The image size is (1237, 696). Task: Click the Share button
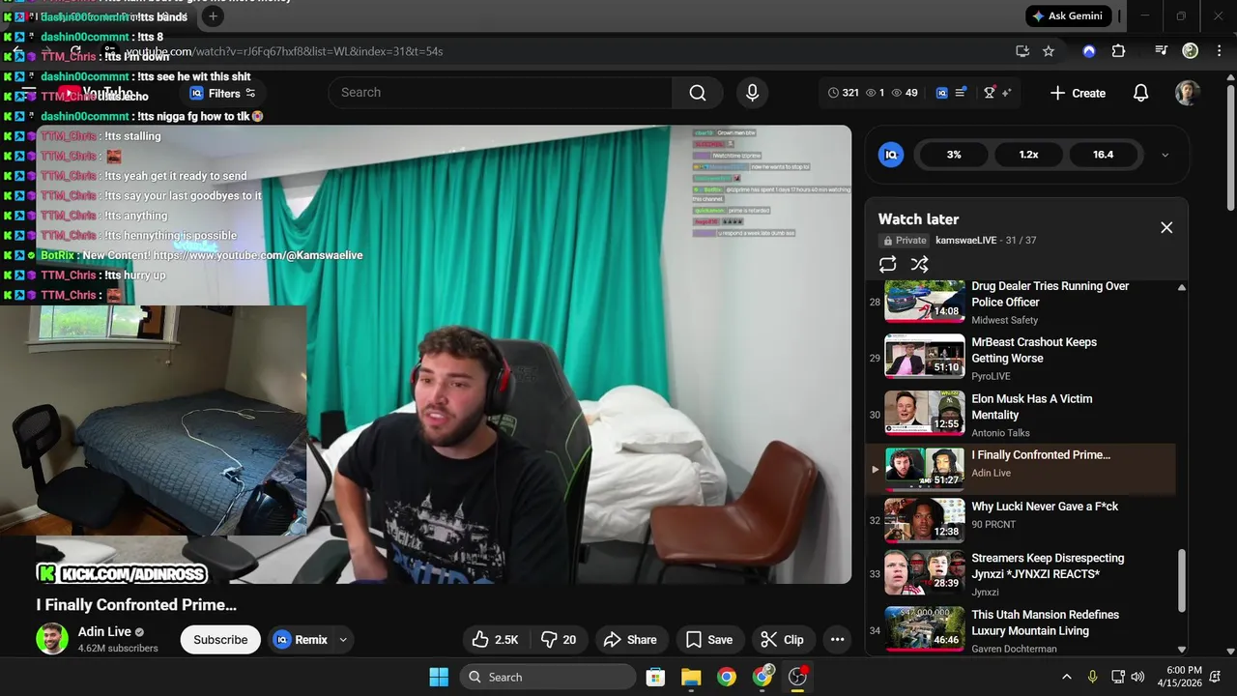629,639
